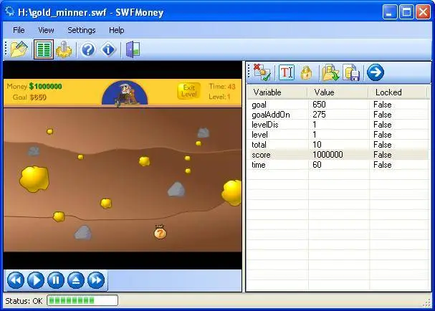Viewport: 435px width, 311px height.
Task: Select the goalAddOn variable row
Action: click(x=338, y=115)
